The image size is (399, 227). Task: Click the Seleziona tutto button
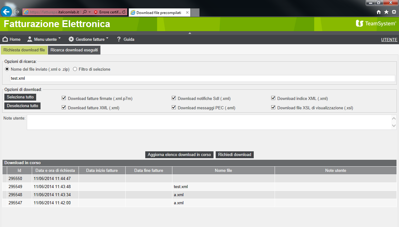[x=20, y=97]
